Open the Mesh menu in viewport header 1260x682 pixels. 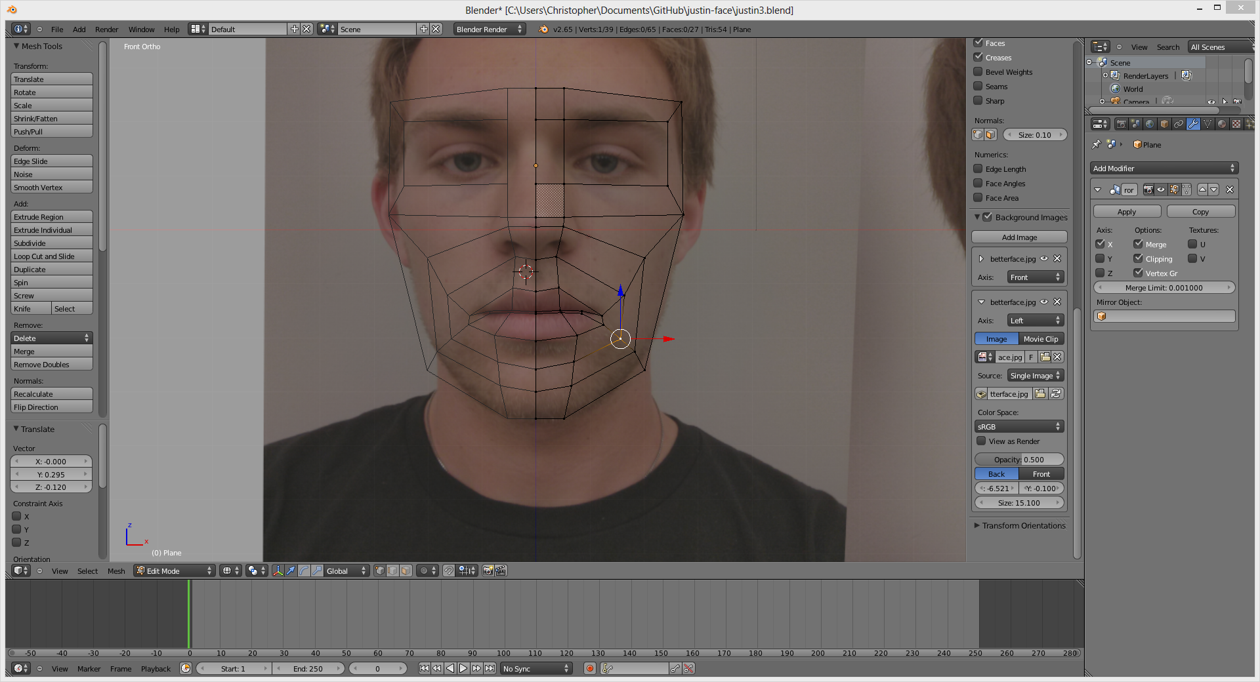[x=116, y=571]
